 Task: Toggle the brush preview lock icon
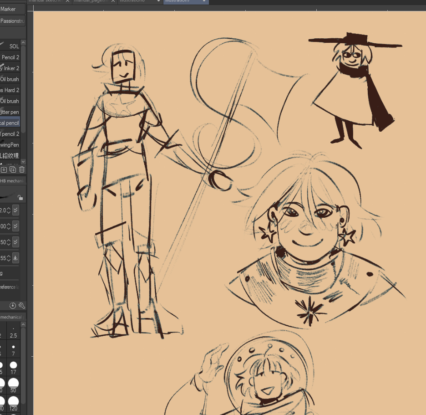(x=20, y=197)
